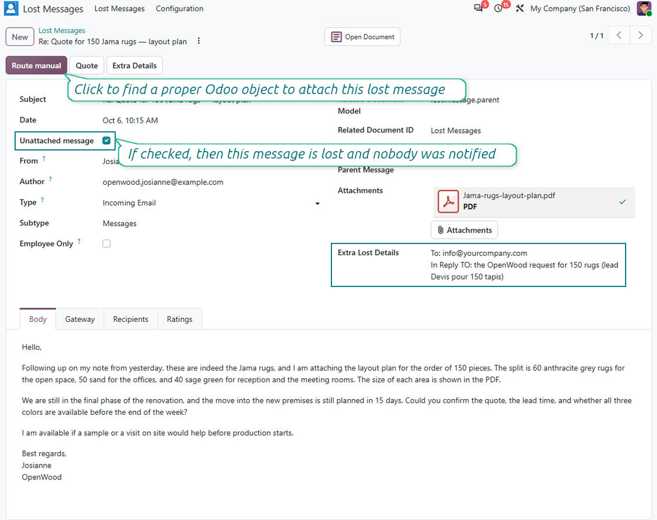Go to previous record arrow
The image size is (657, 520).
619,35
